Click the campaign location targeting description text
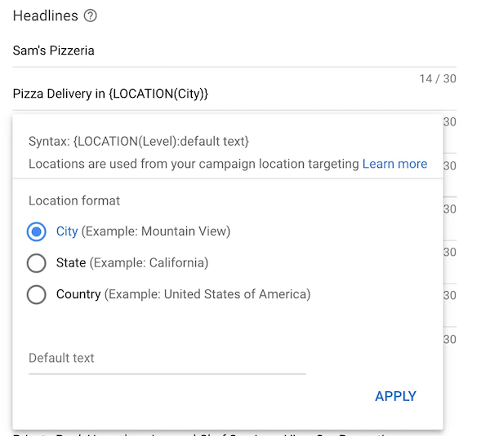The width and height of the screenshot is (490, 436). click(x=194, y=164)
